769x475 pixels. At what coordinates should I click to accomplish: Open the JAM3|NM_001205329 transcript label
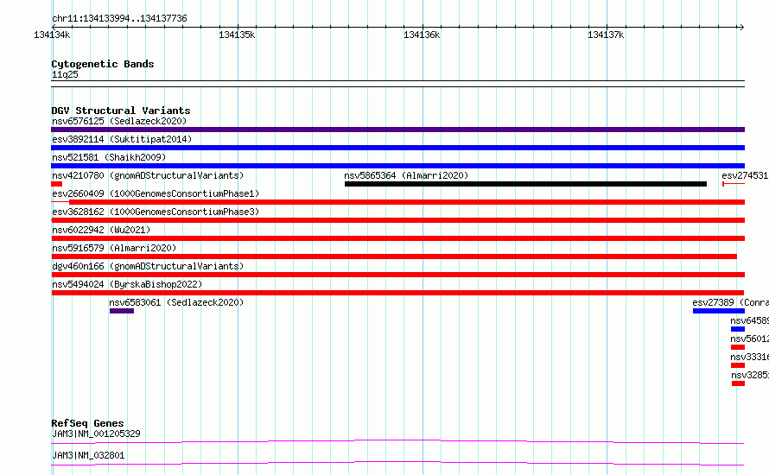coord(96,434)
